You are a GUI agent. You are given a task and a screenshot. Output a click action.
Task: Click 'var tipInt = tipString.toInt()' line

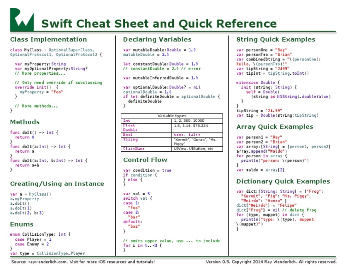click(273, 73)
